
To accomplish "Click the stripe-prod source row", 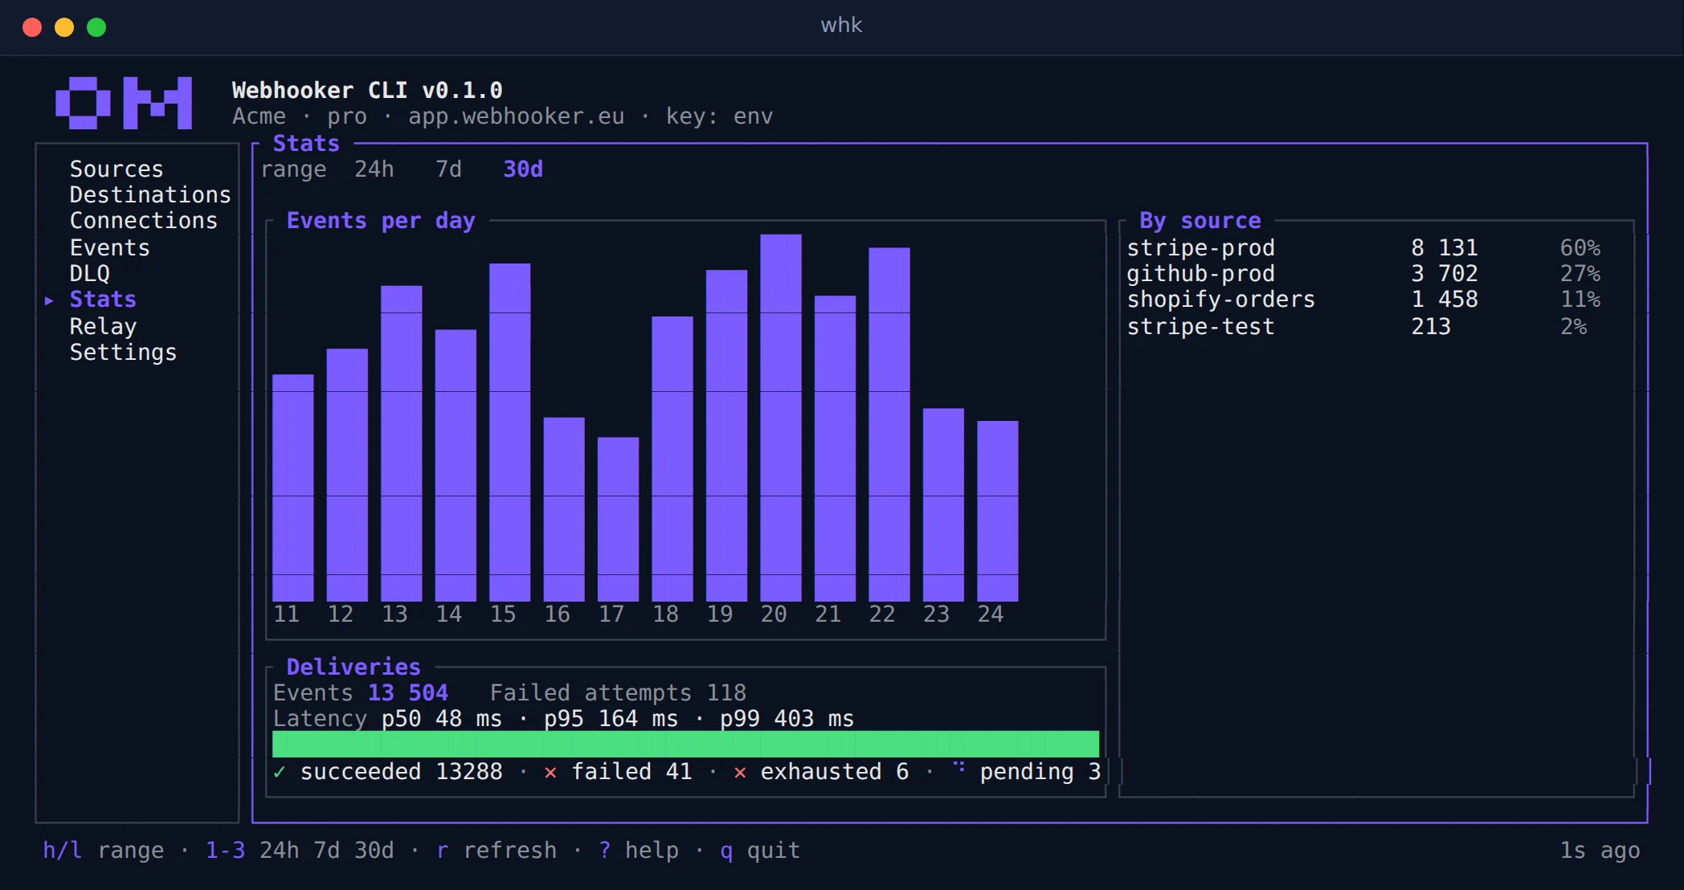I will 1363,247.
